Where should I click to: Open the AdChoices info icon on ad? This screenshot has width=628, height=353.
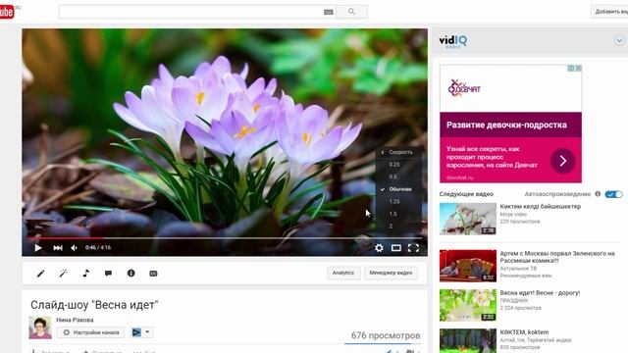point(571,69)
